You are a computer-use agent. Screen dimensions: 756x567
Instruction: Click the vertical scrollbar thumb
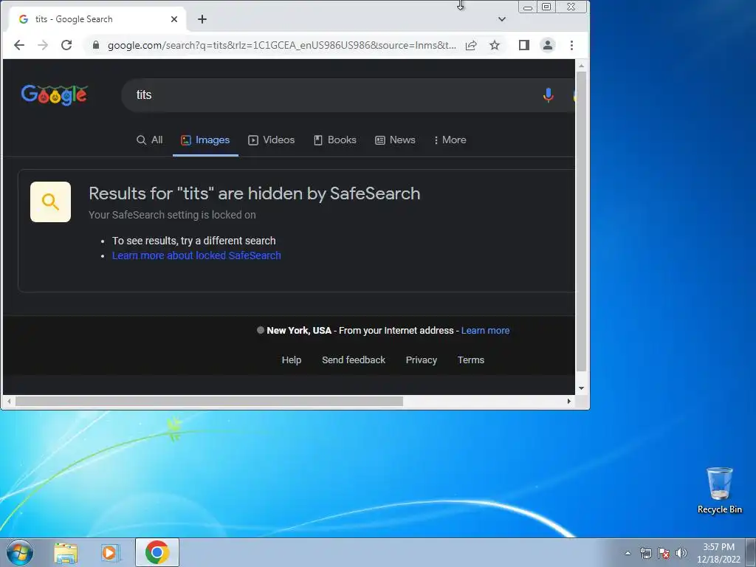(x=582, y=221)
